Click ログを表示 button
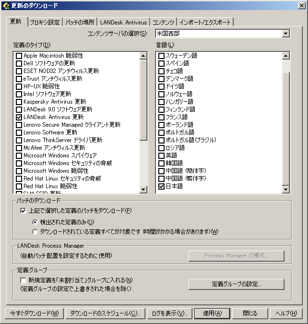Image resolution: width=308 pixels, height=324 pixels. [x=170, y=313]
